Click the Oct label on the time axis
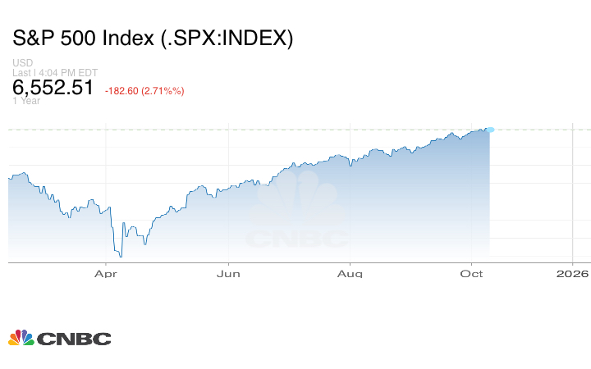 [471, 273]
